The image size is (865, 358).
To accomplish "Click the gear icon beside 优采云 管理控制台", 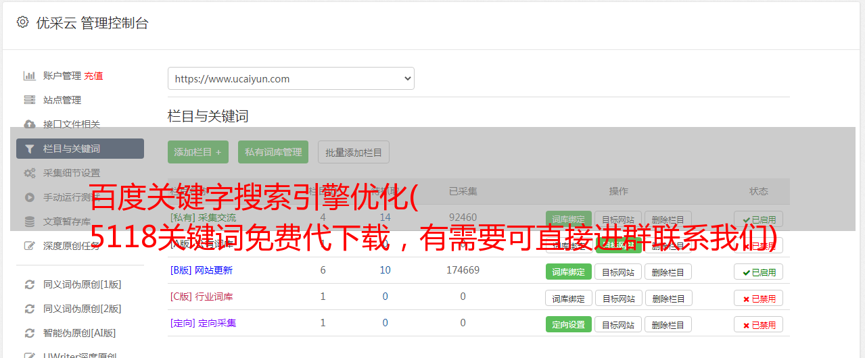I will tap(22, 22).
